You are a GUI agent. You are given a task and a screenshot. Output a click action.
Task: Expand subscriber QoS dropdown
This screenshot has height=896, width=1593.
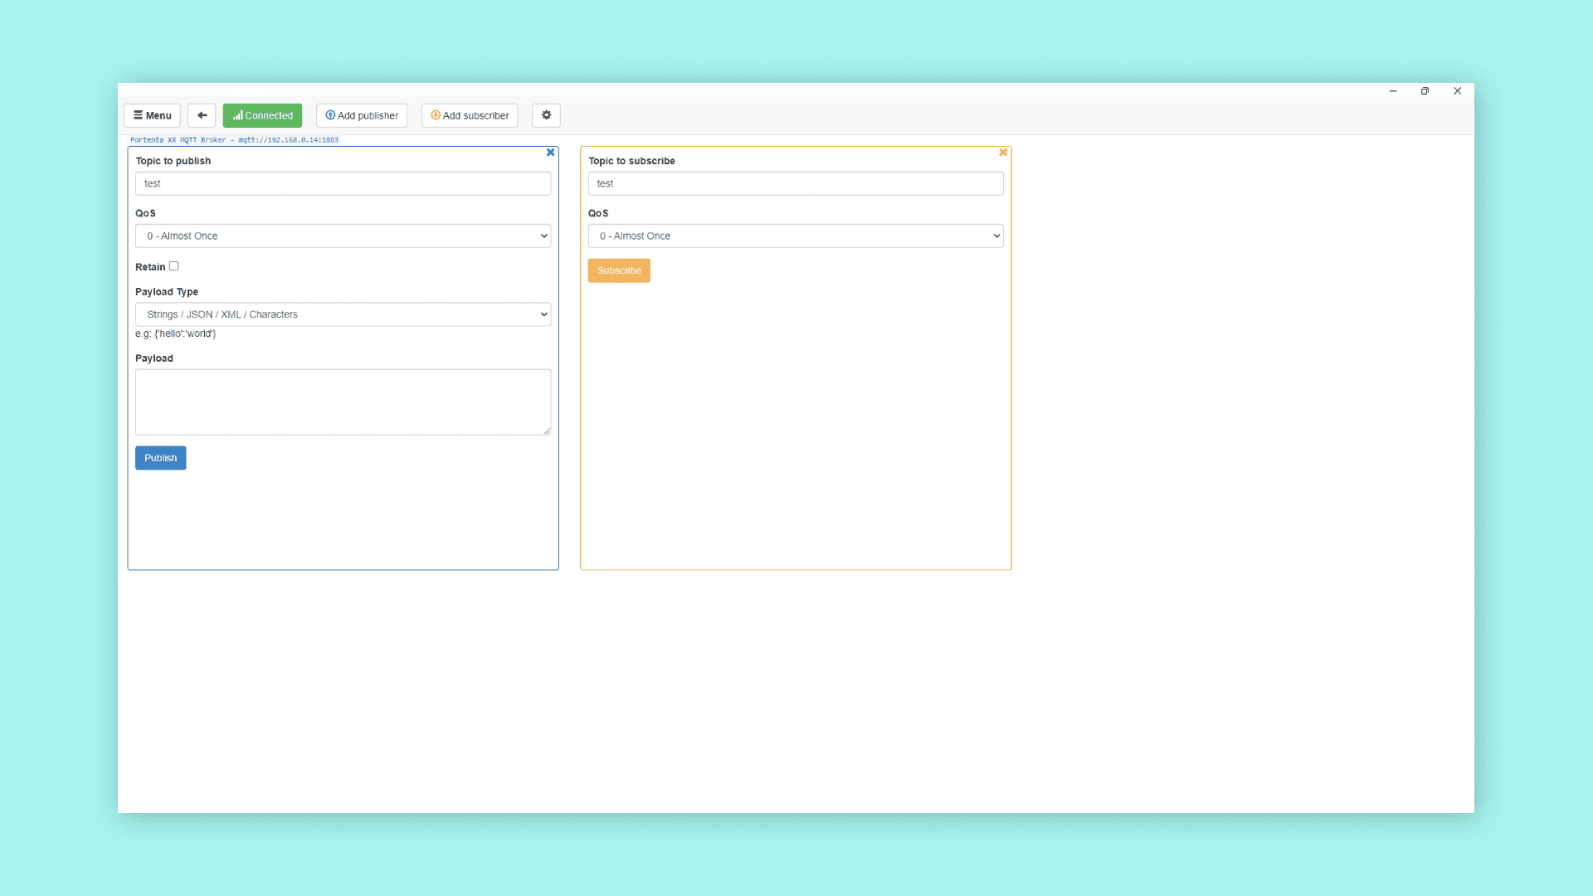pos(795,236)
